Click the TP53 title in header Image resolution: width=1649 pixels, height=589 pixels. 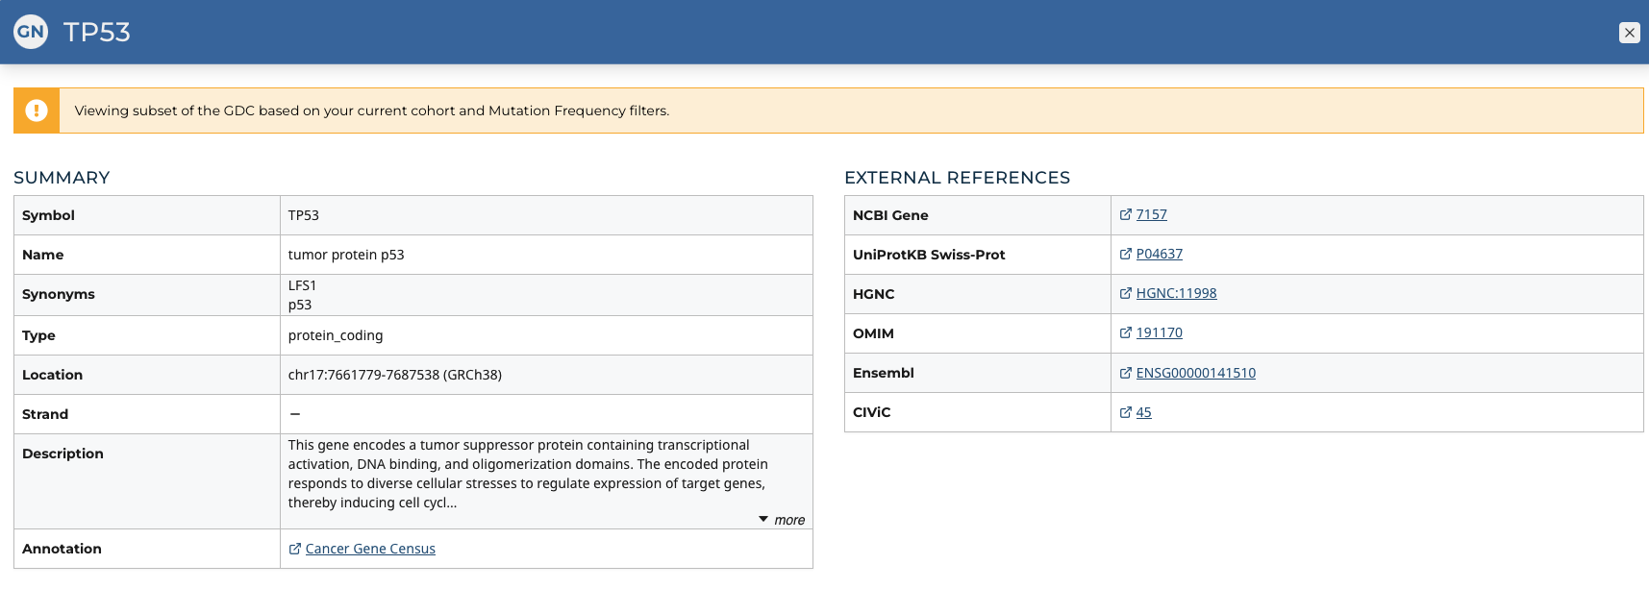coord(96,32)
